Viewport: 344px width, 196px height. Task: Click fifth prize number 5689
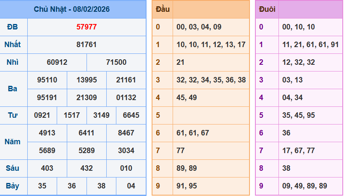pos(47,151)
